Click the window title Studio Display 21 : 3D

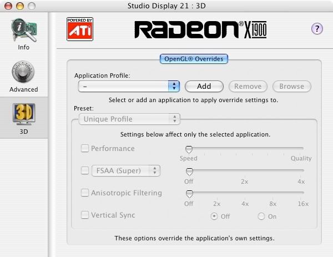pos(167,6)
